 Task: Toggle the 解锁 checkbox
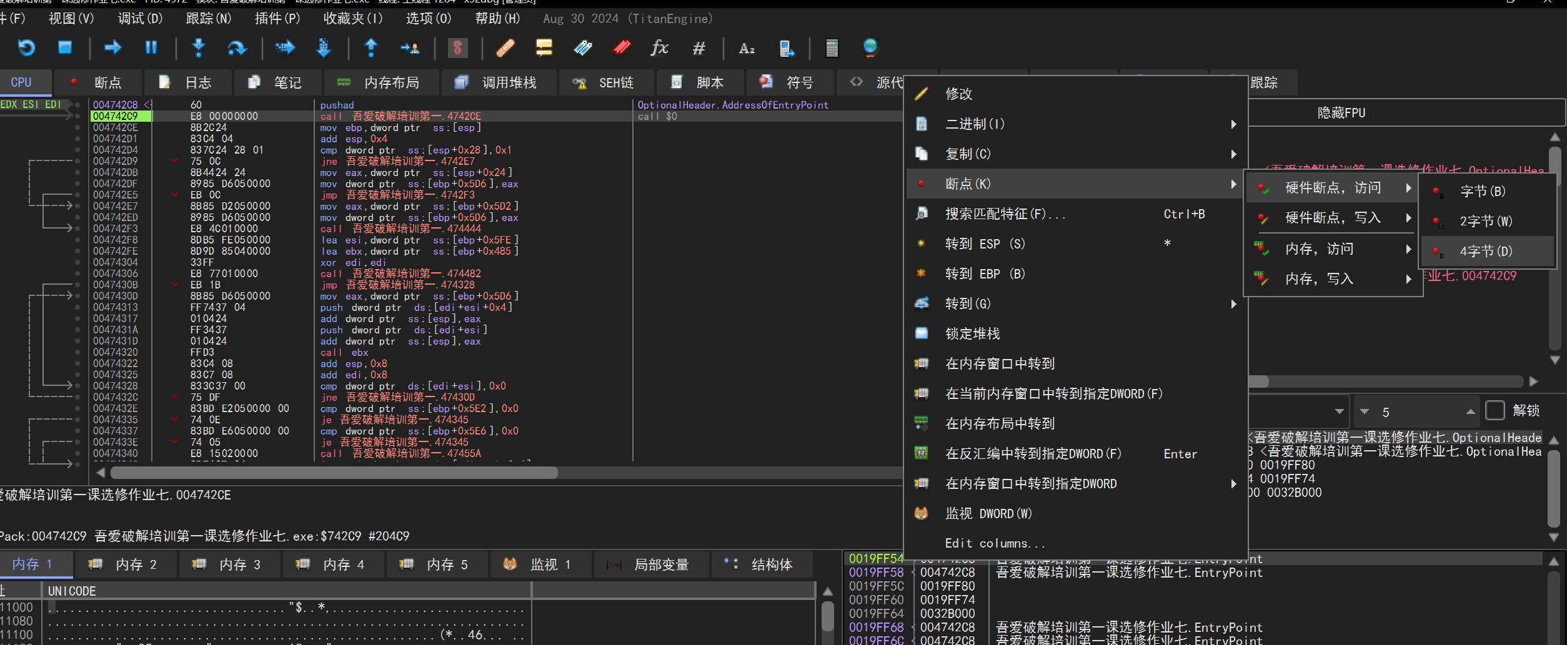[1495, 410]
